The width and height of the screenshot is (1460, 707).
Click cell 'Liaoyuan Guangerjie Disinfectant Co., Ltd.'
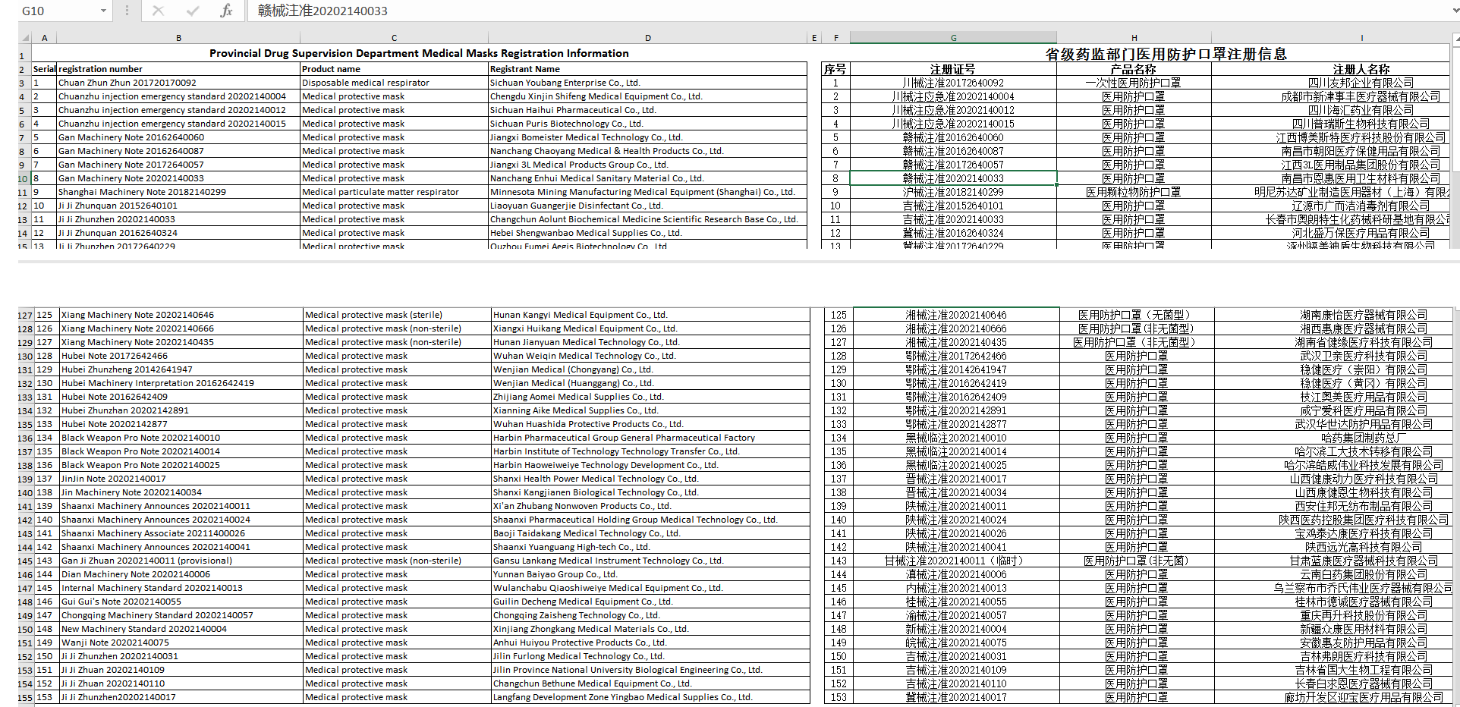[647, 206]
